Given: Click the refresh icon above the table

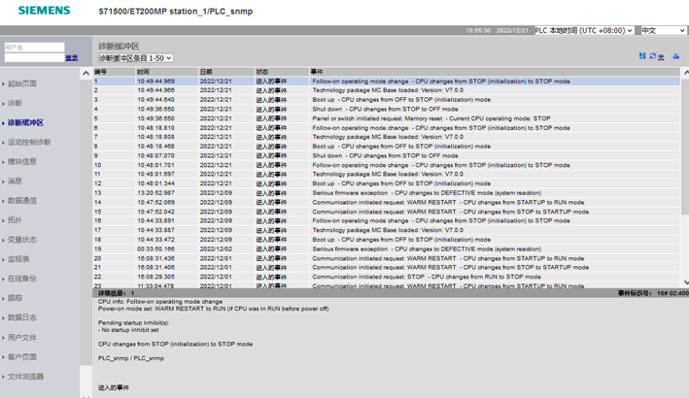Looking at the screenshot, I should (652, 55).
